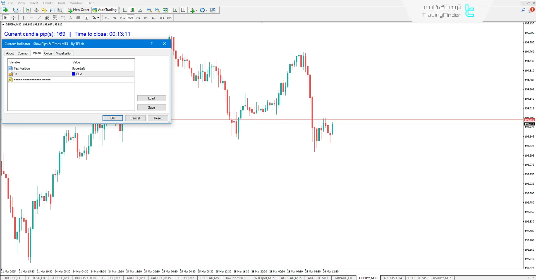Open the Tile Windows chart layout icon

pos(165,10)
